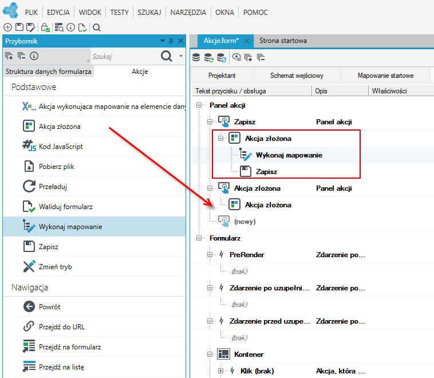Image resolution: width=434 pixels, height=378 pixels.
Task: Click the database with green refresh icon
Action: [x=208, y=58]
